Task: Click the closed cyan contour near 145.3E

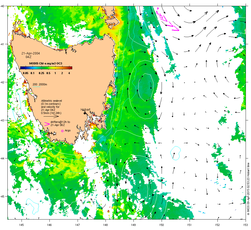Action: 33,206
